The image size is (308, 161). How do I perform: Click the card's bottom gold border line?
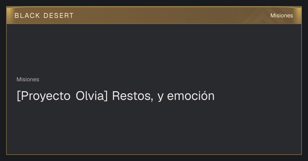(154, 154)
